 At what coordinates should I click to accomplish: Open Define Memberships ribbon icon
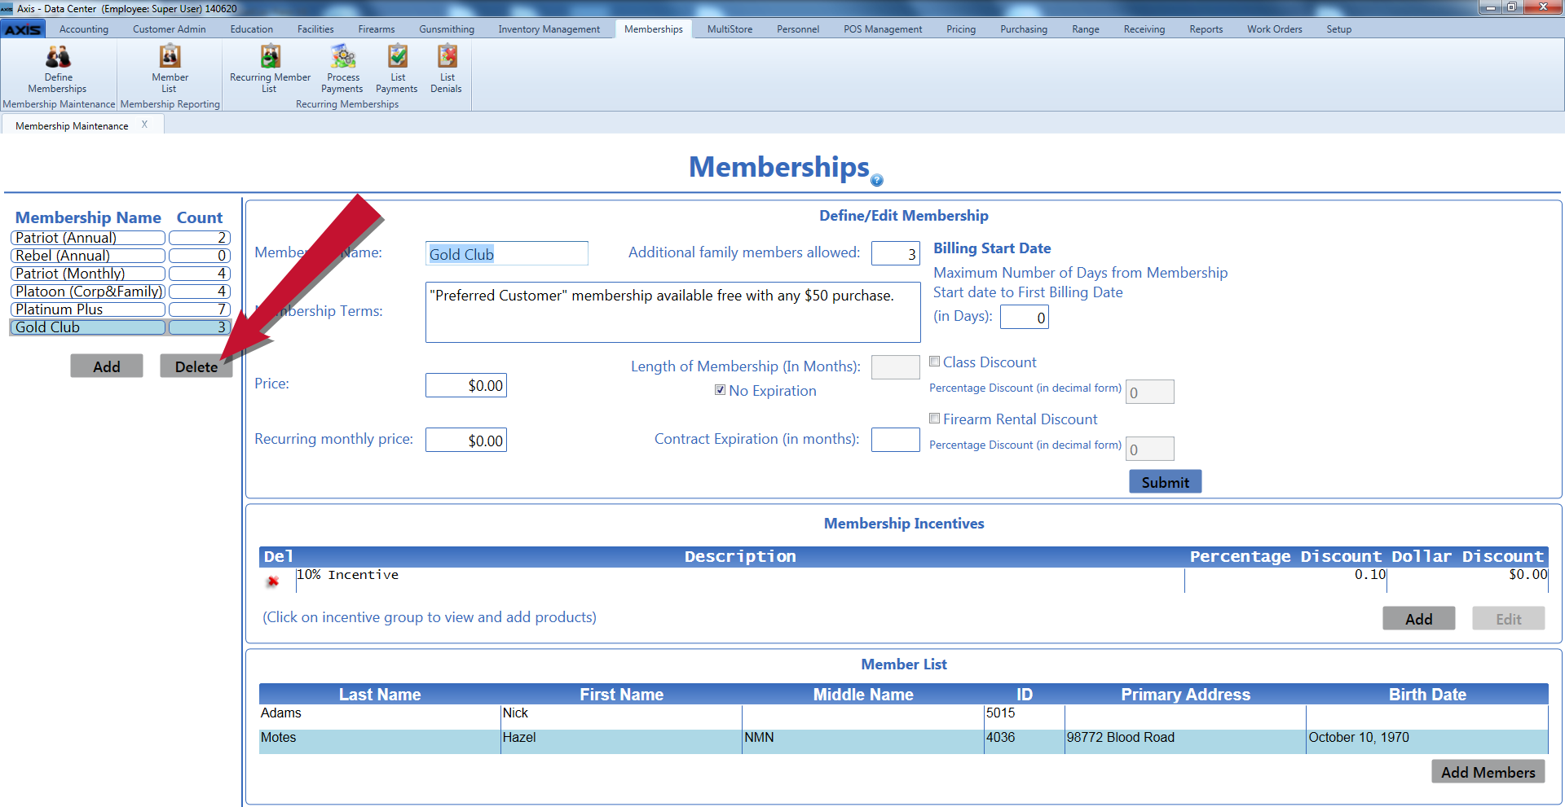57,69
